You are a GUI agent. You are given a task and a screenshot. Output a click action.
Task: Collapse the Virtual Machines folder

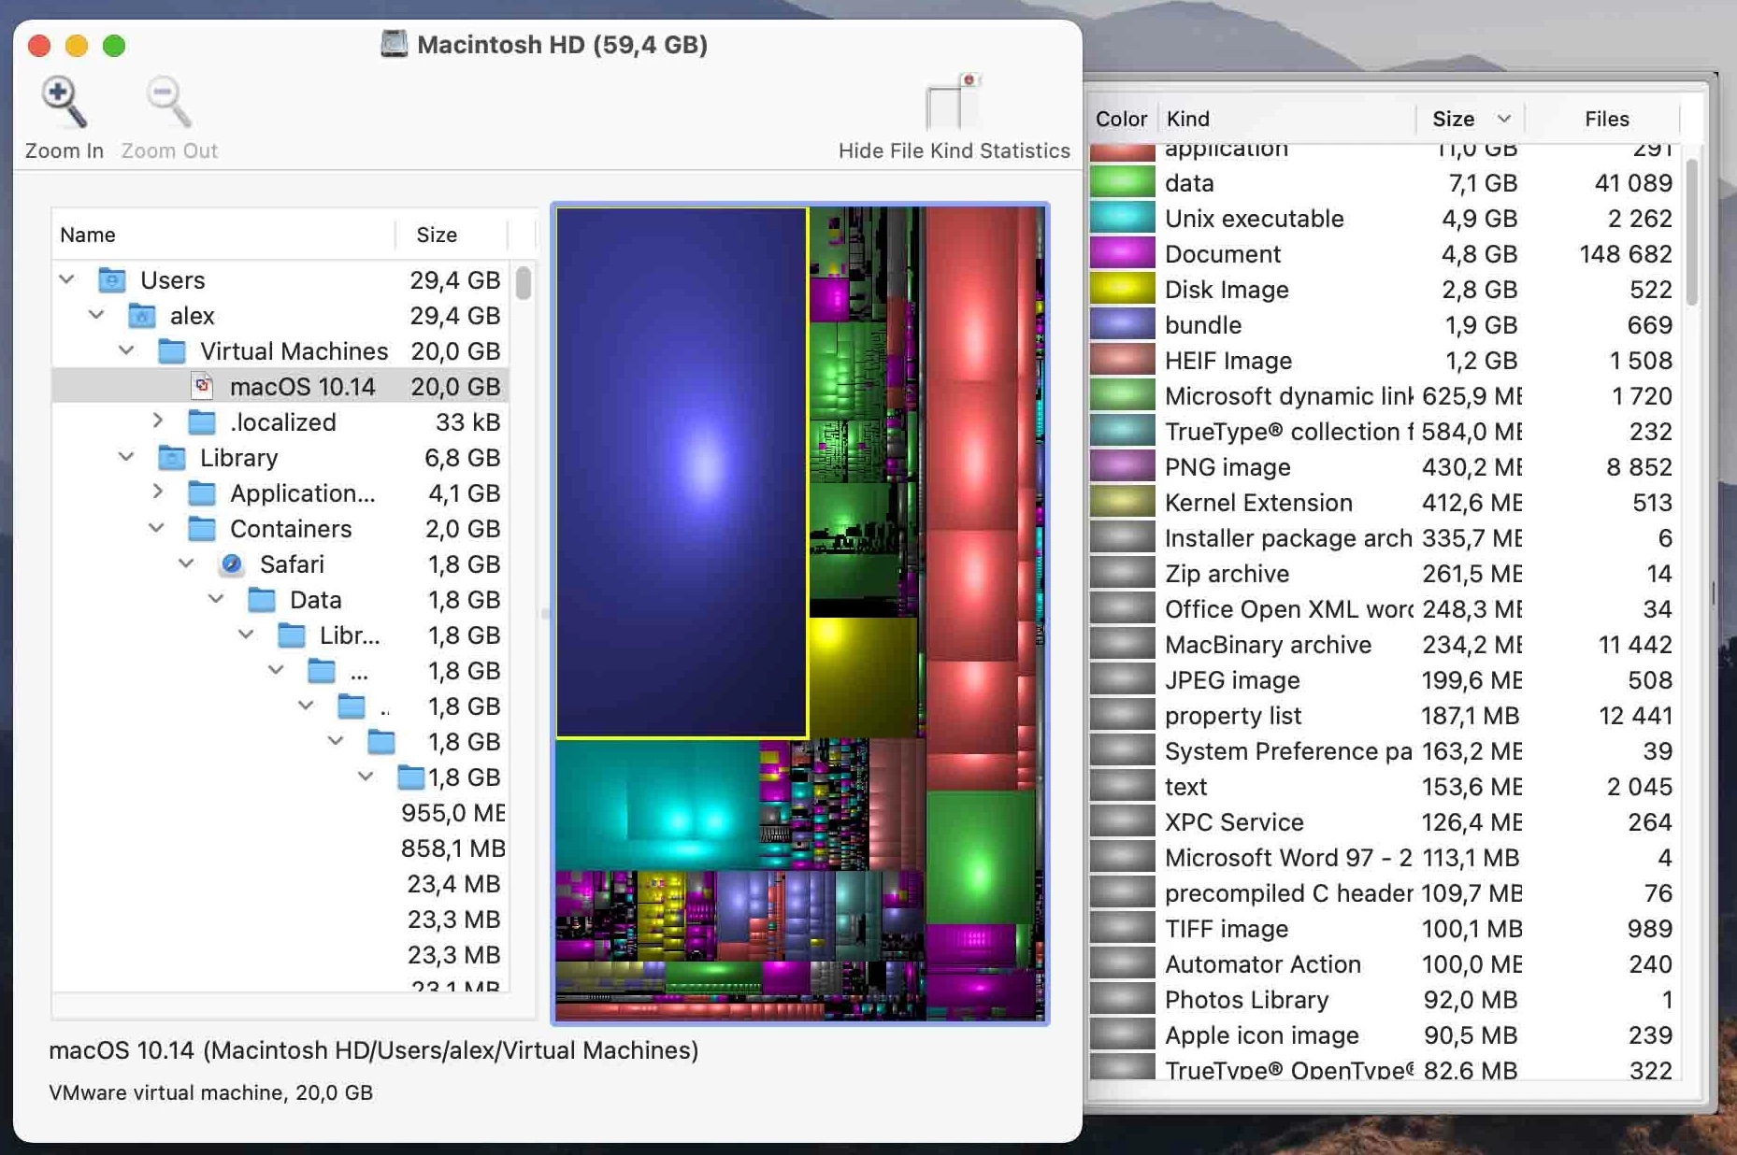[x=127, y=350]
